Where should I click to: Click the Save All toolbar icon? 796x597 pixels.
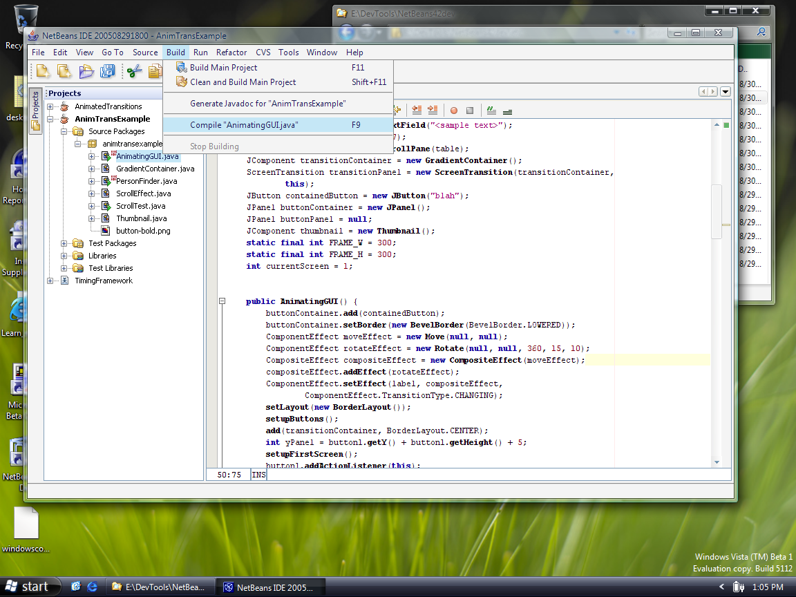coord(107,71)
